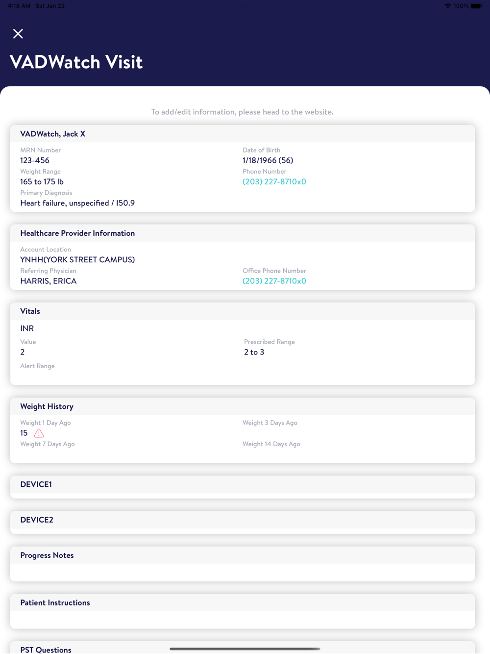Viewport: 490px width, 654px height.
Task: Select the Vitals section header
Action: click(243, 311)
